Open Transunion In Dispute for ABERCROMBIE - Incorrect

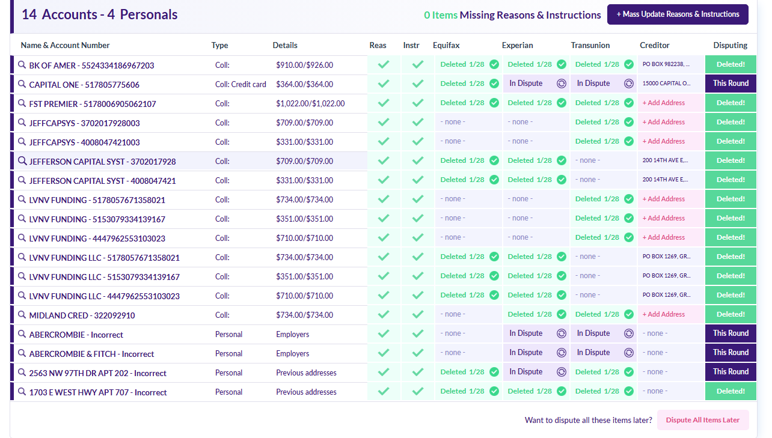point(604,333)
